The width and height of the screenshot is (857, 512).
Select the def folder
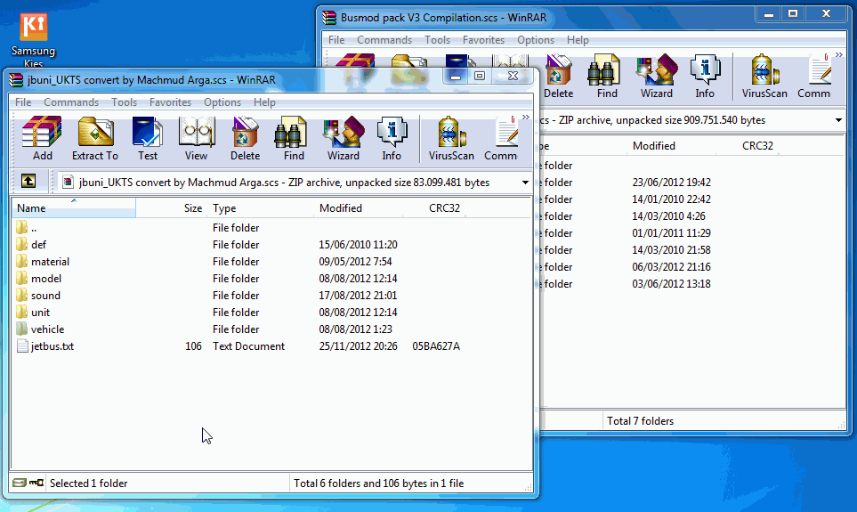point(38,245)
